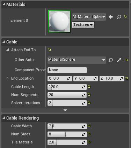The width and height of the screenshot is (131, 148).
Task: Reset Attach End To value
Action: tap(50, 50)
